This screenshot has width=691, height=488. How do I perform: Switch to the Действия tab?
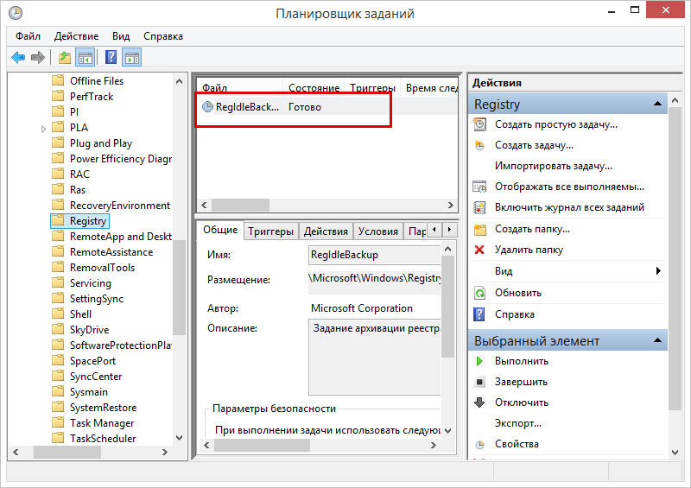(x=326, y=231)
